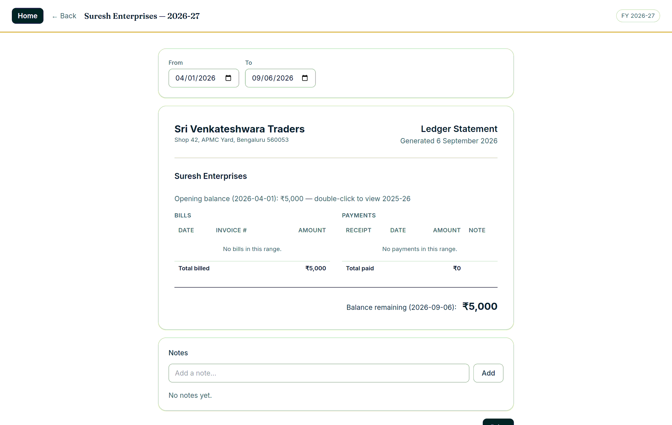Viewport: 672px width, 425px height.
Task: Open the To date calendar picker icon
Action: click(x=305, y=78)
